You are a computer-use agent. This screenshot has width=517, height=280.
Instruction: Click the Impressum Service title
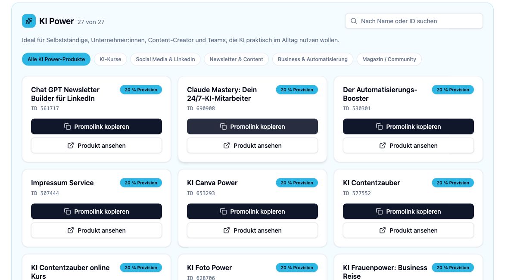62,183
